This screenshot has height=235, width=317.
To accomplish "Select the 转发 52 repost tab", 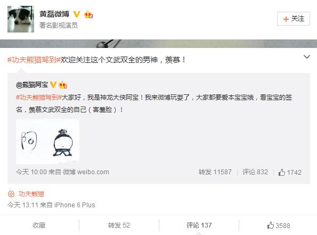I will [x=119, y=225].
